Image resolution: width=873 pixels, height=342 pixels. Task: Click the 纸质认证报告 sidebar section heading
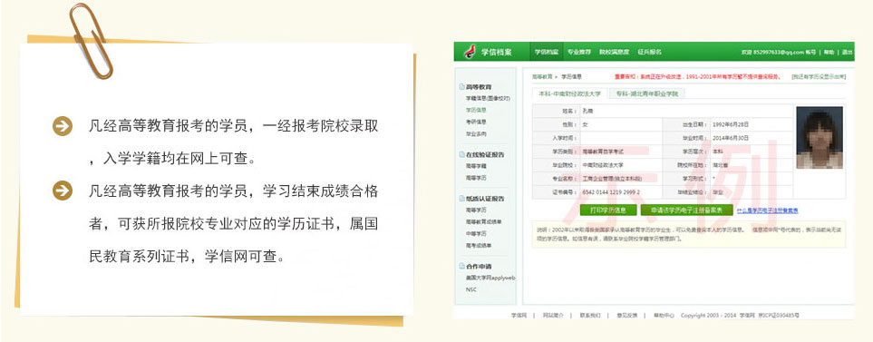click(484, 199)
